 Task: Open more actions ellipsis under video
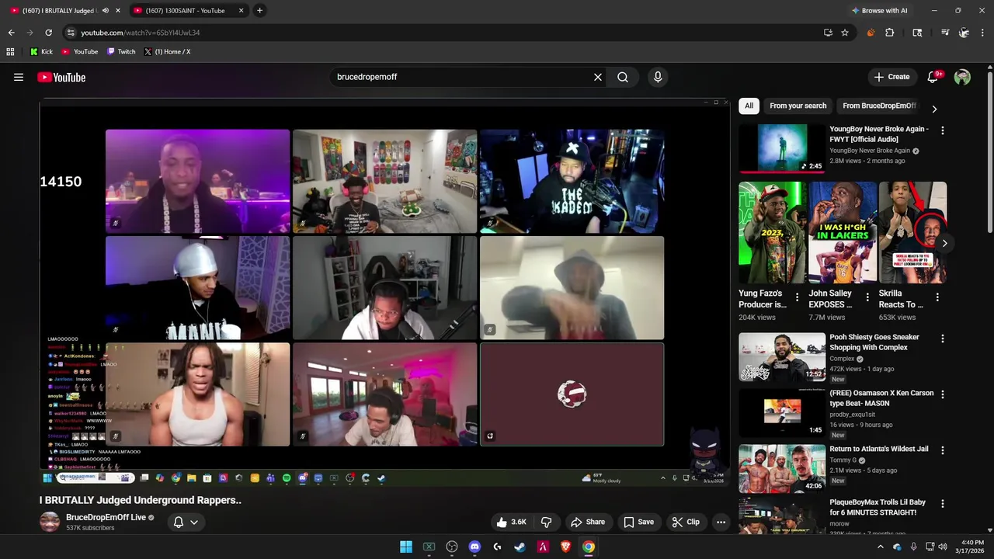[x=721, y=523]
